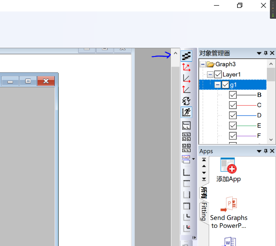Select the 所有 apps tab
276x246 pixels.
(x=204, y=192)
